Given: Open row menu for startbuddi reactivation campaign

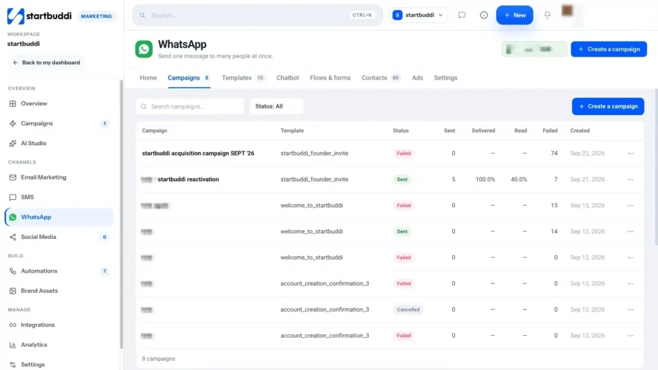Looking at the screenshot, I should tap(630, 180).
